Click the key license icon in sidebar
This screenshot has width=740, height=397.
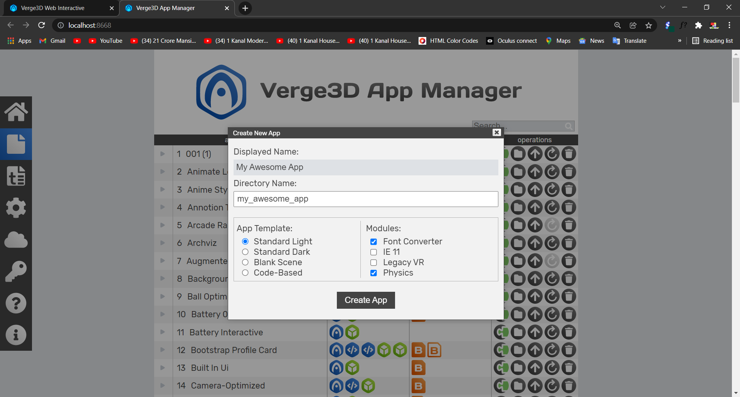16,271
